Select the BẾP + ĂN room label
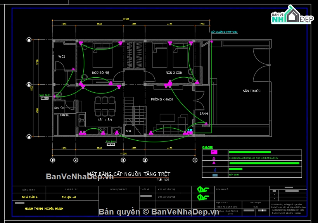The height and width of the screenshot is (223, 318). pos(105,120)
